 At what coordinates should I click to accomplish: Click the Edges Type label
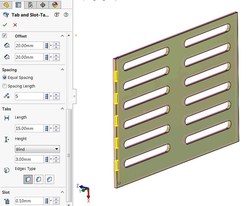click(25, 169)
